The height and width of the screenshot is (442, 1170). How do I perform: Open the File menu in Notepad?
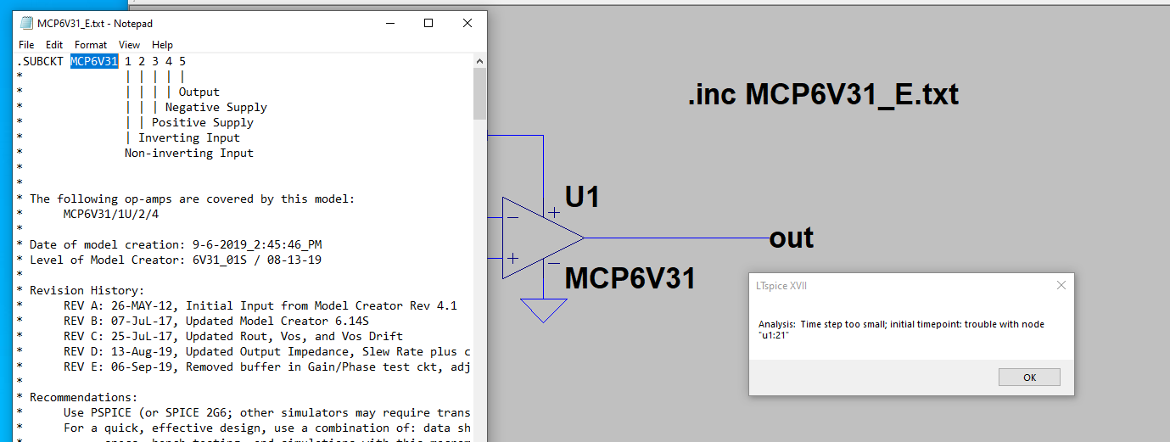click(26, 45)
